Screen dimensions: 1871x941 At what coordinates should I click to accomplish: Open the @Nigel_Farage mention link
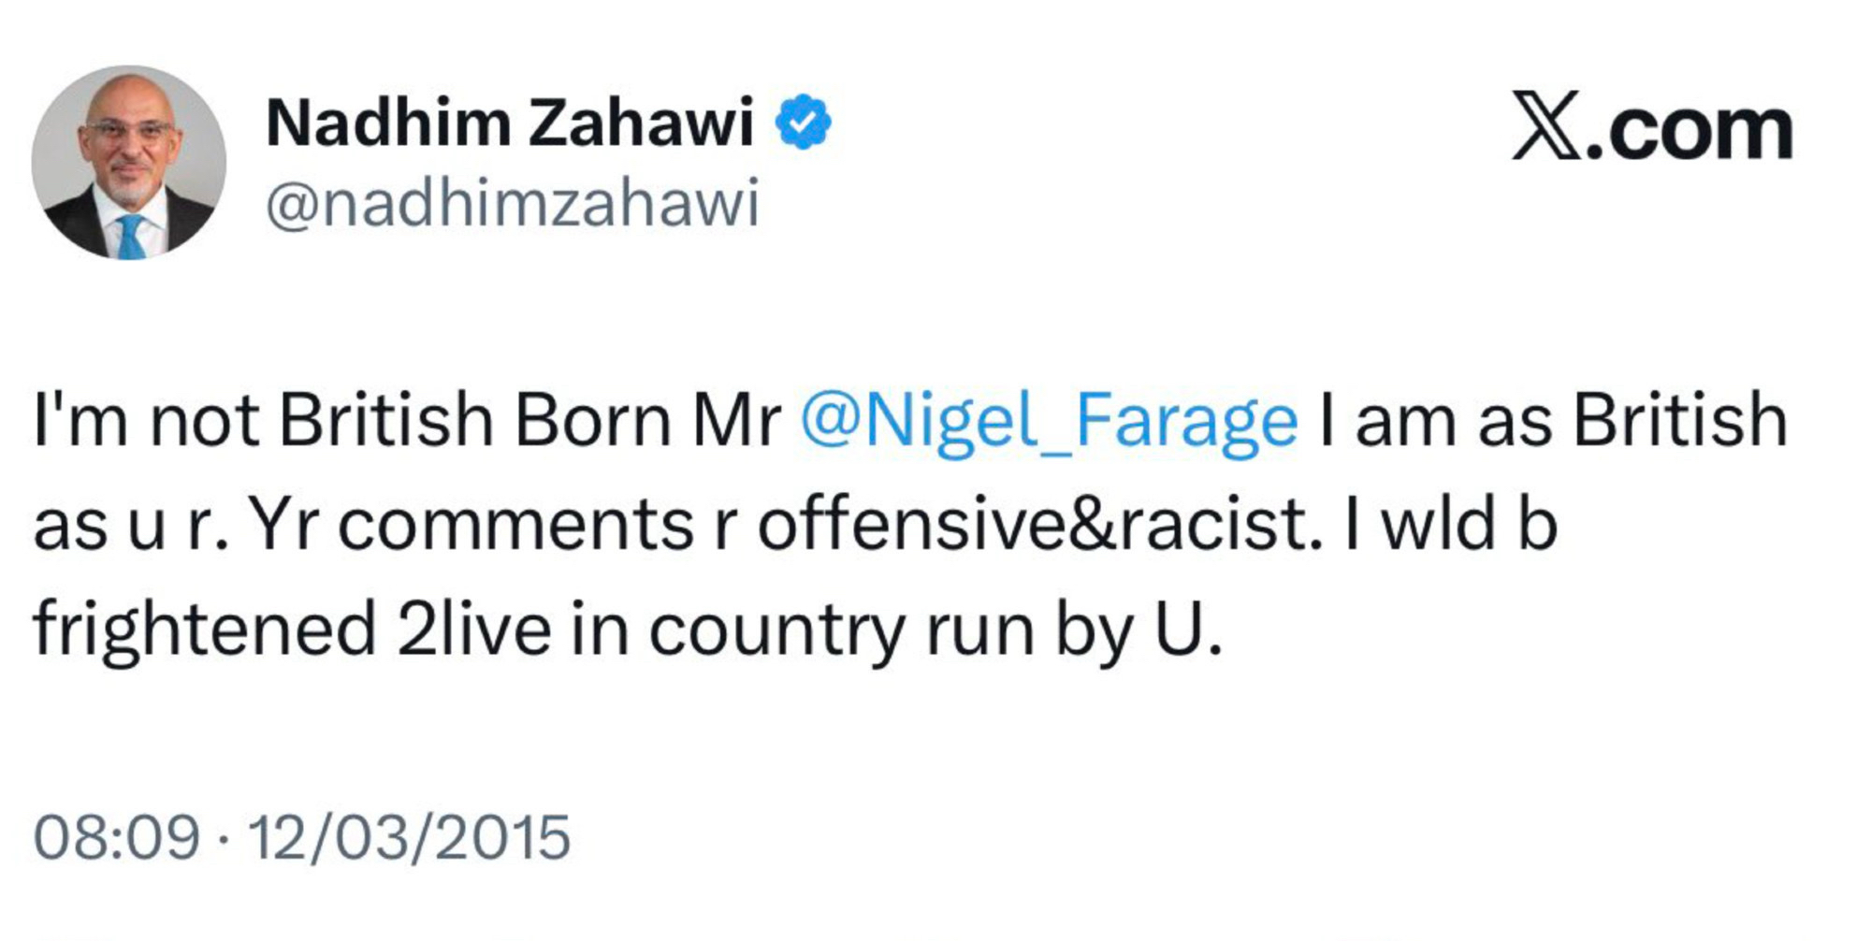coord(1049,420)
